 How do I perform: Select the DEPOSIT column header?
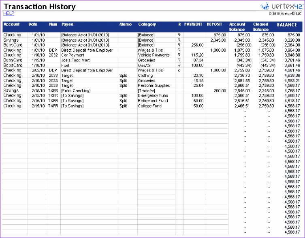(214, 25)
